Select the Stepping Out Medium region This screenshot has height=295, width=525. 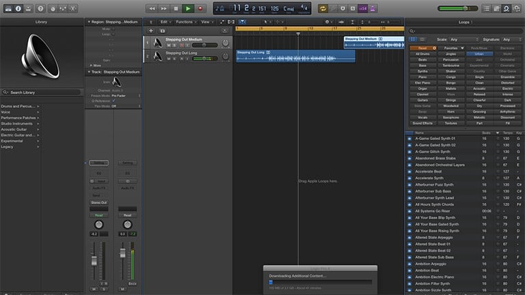(x=374, y=42)
